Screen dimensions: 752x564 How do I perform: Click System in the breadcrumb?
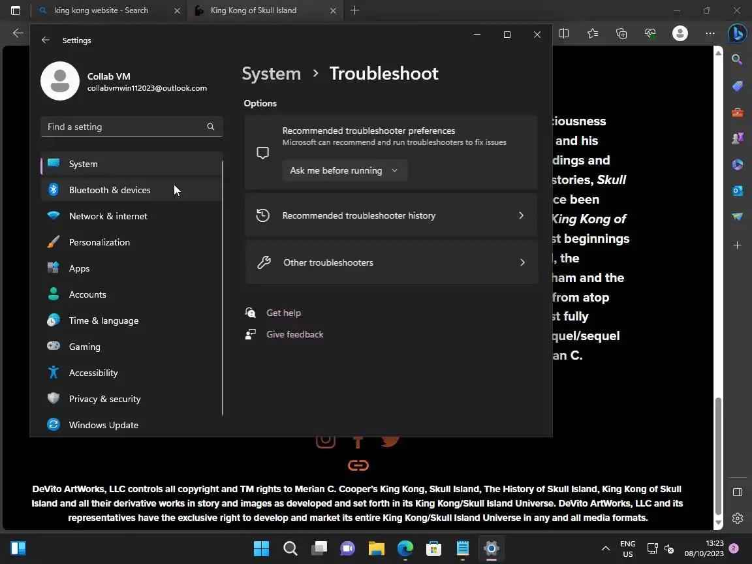click(x=272, y=73)
